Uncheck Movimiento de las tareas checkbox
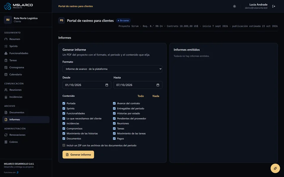 (114, 133)
